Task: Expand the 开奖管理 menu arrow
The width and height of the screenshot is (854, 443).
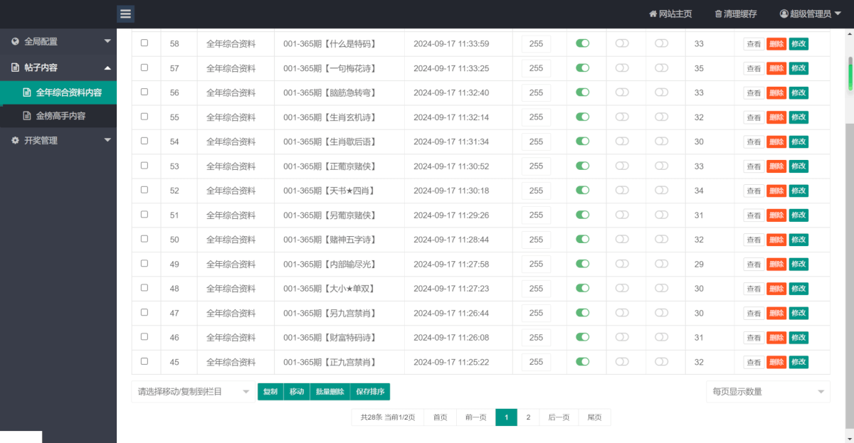Action: click(x=107, y=141)
